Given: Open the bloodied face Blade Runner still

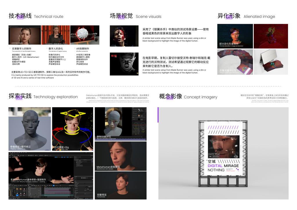Looking at the screenshot, I should click(x=124, y=36).
